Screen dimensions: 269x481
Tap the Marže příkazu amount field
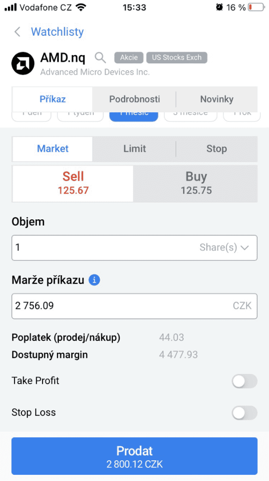[x=134, y=306]
